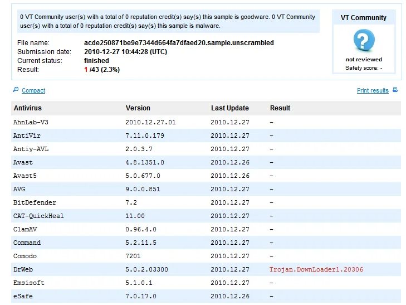Click the Emsisoft antivirus name

(29, 283)
